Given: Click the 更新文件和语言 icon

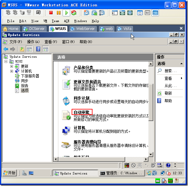Looking at the screenshot, I should (66, 85).
